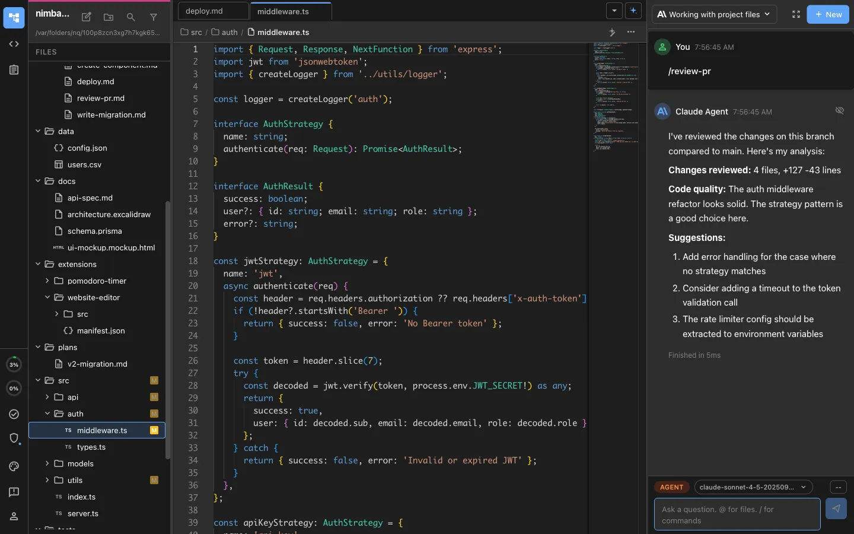
Task: Click the new folder icon in explorer header
Action: pyautogui.click(x=109, y=17)
